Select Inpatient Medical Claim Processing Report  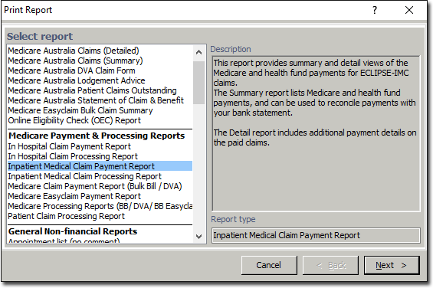pos(85,176)
